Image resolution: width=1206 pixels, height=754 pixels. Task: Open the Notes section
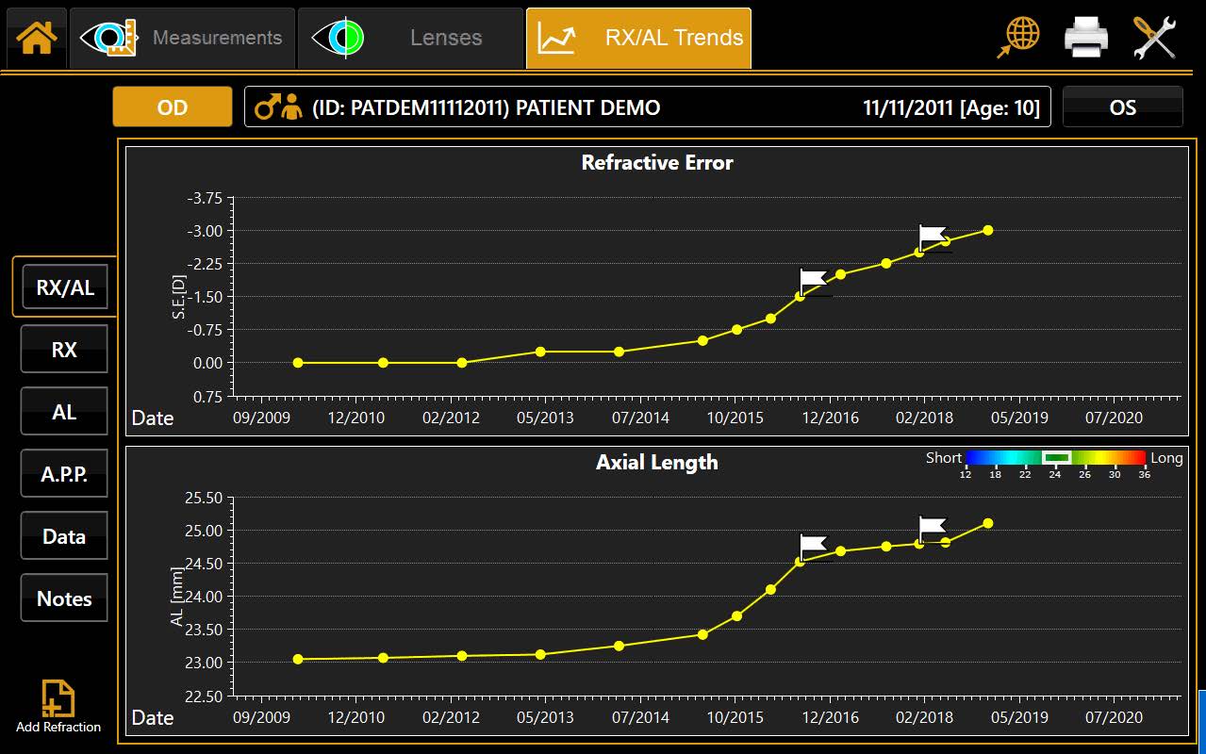pyautogui.click(x=63, y=598)
